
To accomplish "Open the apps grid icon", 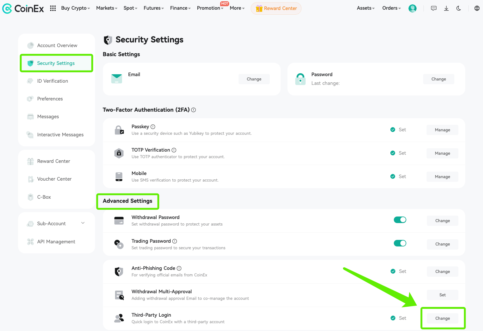I will [53, 8].
